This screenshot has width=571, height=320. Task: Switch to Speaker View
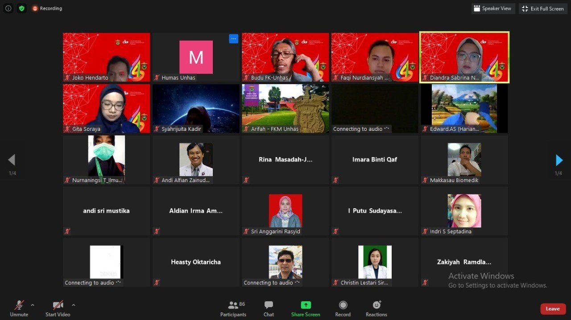click(x=493, y=8)
